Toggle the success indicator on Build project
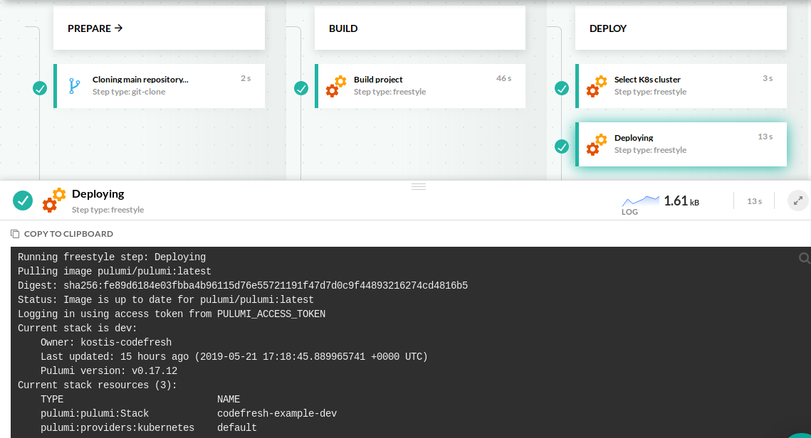The image size is (811, 438). [x=301, y=88]
